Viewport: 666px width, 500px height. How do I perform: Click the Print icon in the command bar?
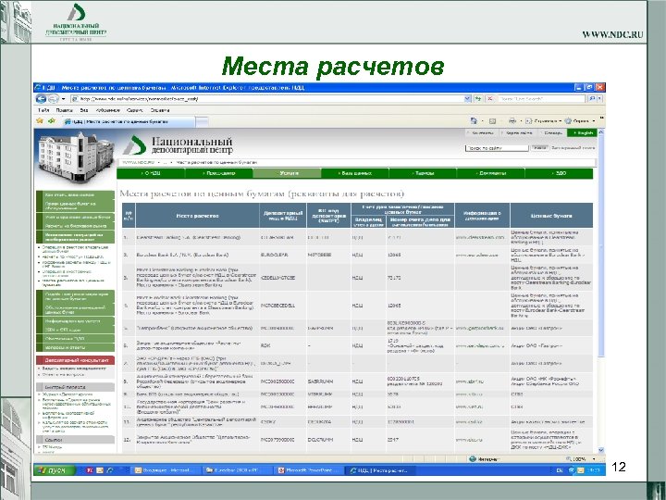tap(512, 121)
